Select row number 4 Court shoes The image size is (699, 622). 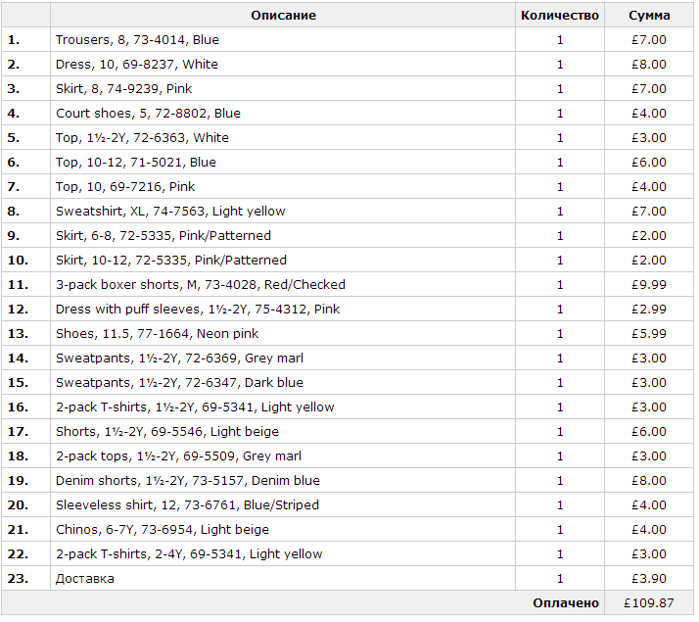coord(348,114)
